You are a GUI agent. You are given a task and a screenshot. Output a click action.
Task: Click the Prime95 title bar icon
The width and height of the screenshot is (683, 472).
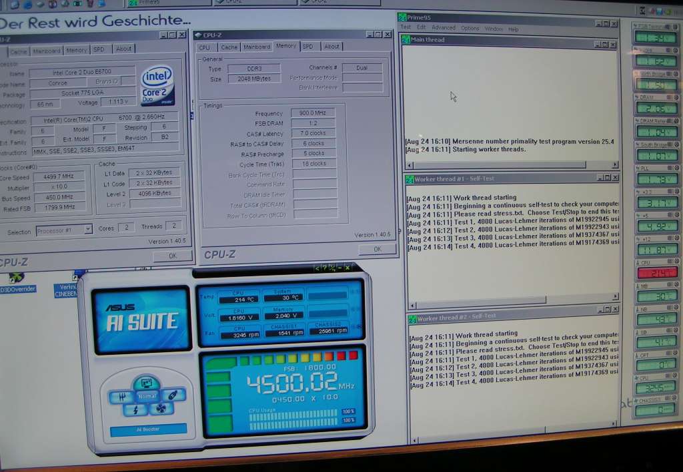[402, 17]
